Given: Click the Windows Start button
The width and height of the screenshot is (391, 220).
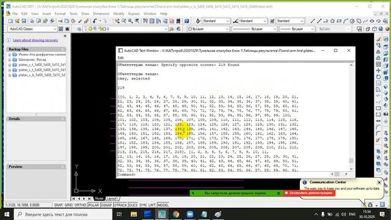Looking at the screenshot, I should [7, 215].
